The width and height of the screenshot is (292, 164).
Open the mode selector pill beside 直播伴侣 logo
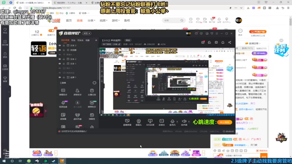click(x=87, y=34)
